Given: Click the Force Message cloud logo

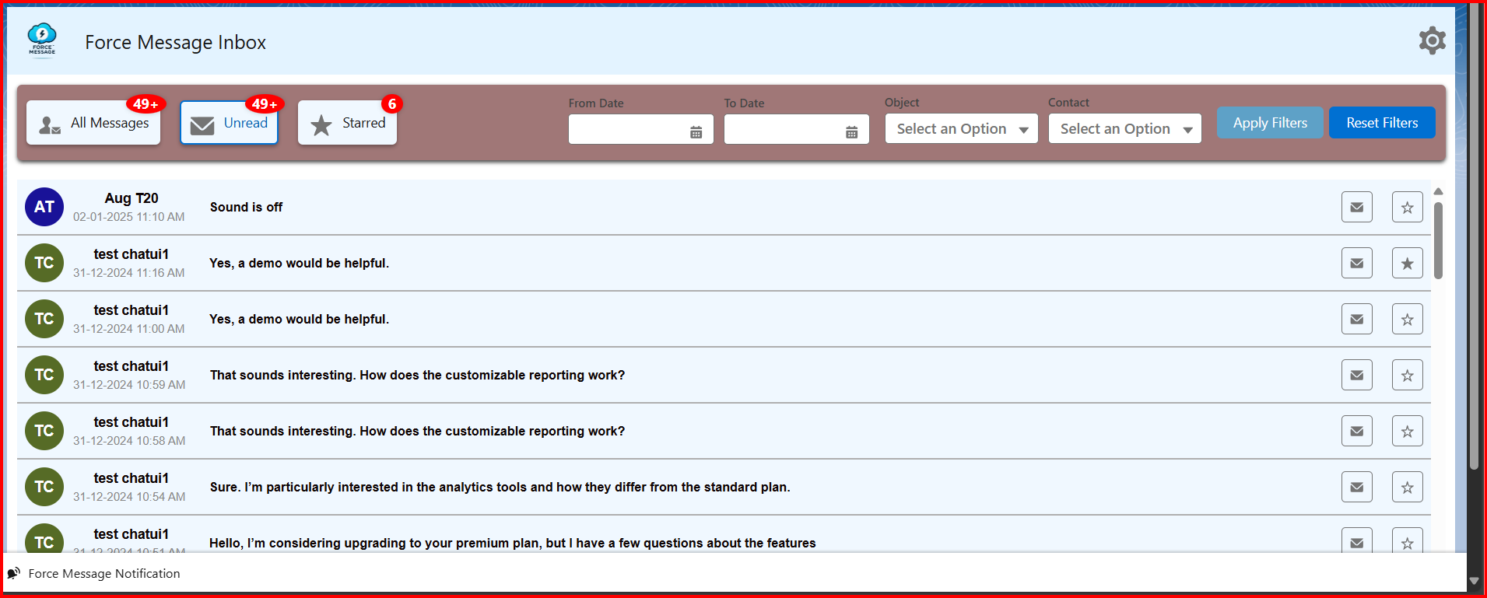Looking at the screenshot, I should pos(42,40).
